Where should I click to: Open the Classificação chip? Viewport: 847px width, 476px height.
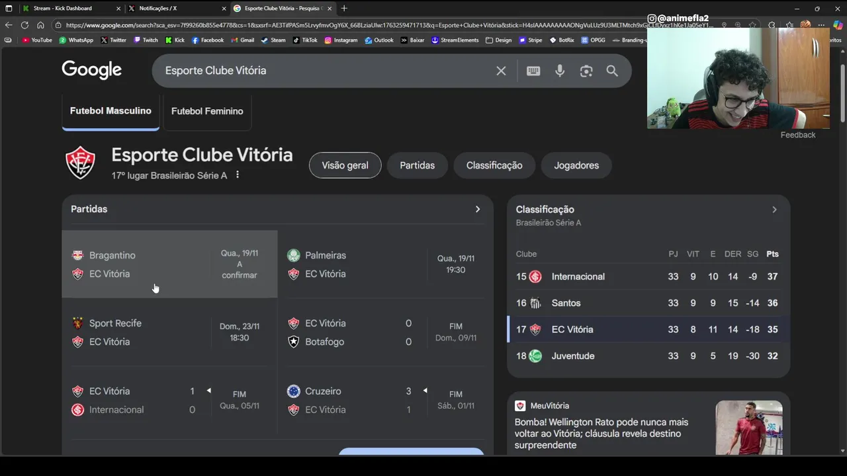(x=494, y=165)
